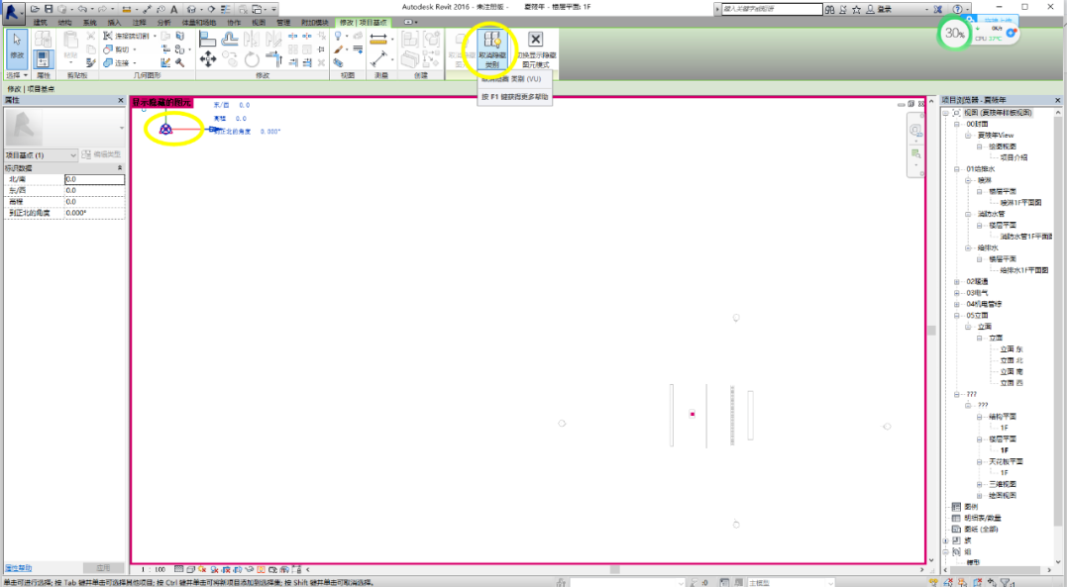Switch to the 视图 ribbon tab

[x=259, y=22]
